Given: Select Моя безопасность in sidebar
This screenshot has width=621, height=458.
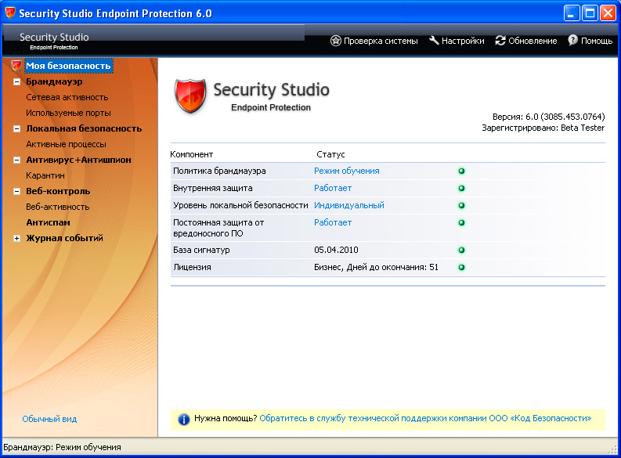Looking at the screenshot, I should (x=68, y=66).
